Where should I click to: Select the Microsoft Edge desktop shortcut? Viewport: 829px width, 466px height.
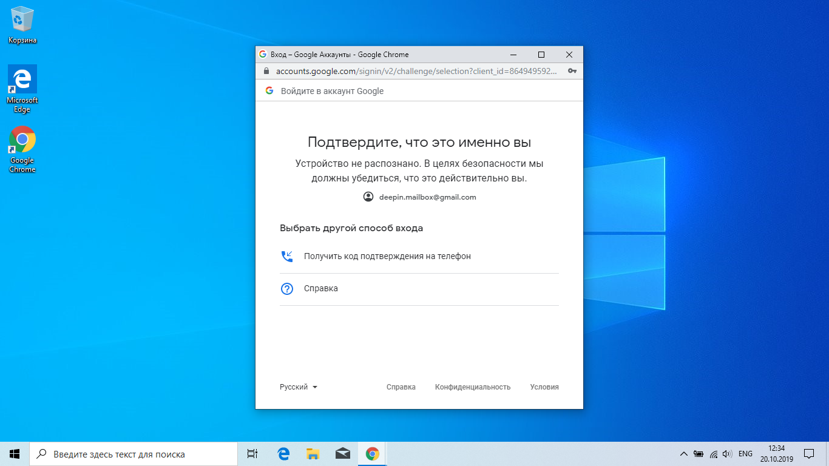click(x=22, y=89)
